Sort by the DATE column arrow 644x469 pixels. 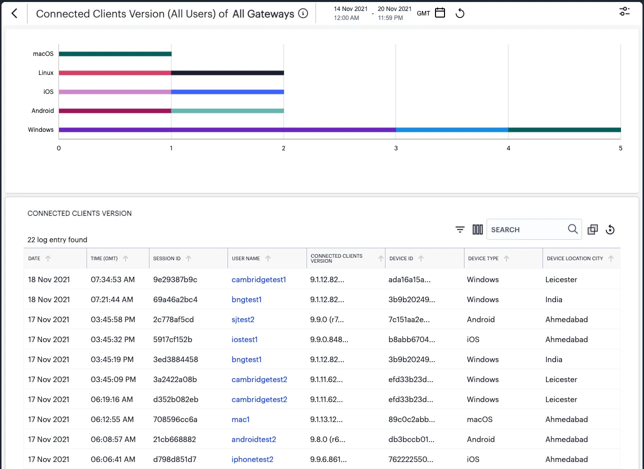[x=48, y=258]
